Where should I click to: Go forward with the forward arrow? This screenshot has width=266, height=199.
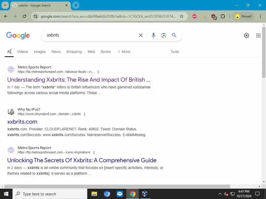(15, 16)
